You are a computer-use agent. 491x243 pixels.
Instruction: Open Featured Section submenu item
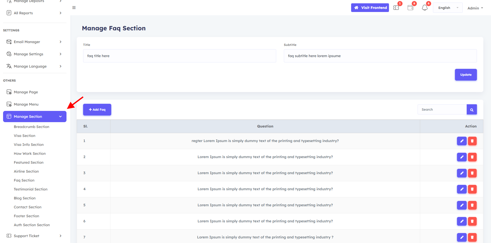click(29, 162)
